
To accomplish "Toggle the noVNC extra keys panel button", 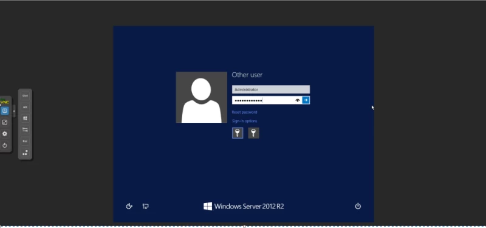I will (5, 111).
